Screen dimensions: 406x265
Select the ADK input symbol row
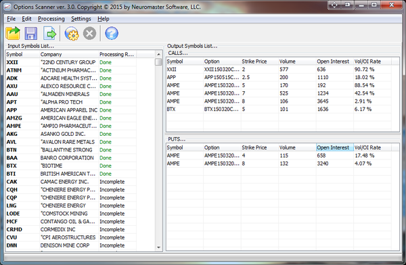[71, 78]
